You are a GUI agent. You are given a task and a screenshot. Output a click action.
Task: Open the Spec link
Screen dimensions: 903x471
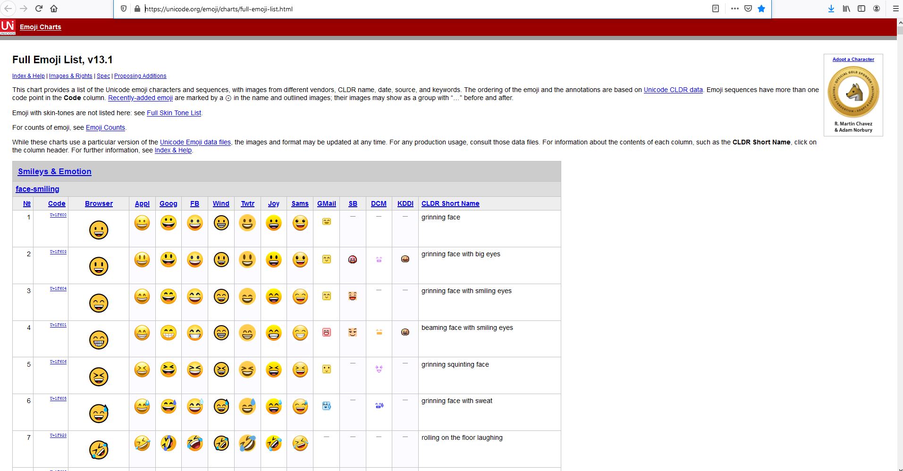click(x=103, y=76)
